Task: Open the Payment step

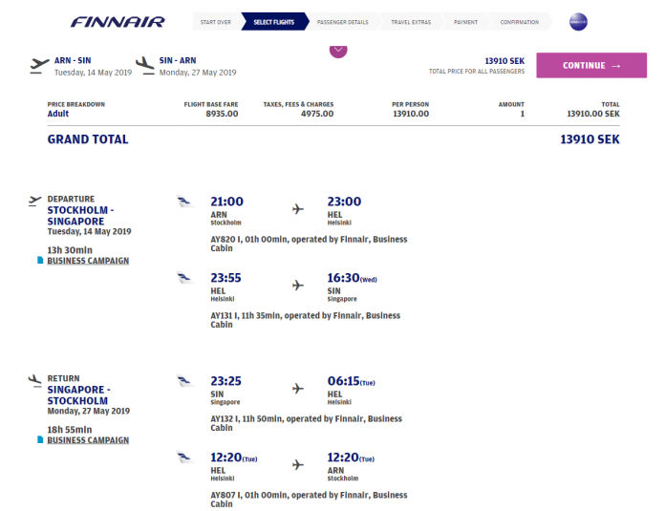Action: [x=465, y=22]
